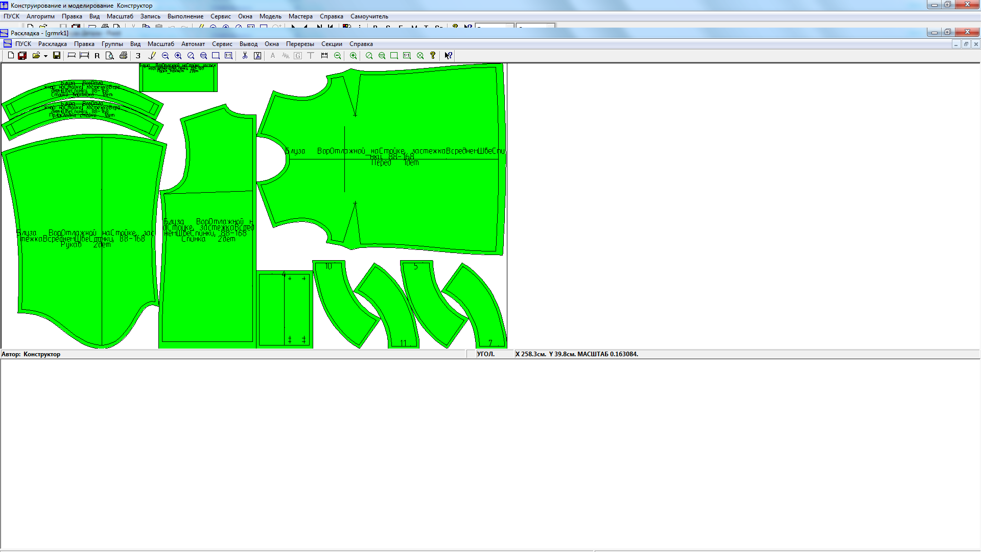Click the blue 1:1 scale icon
This screenshot has height=552, width=981.
[228, 56]
